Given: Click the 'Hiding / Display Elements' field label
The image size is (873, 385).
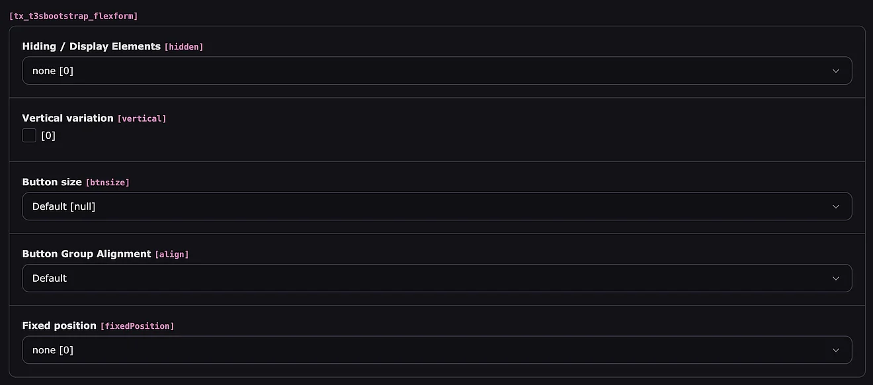Looking at the screenshot, I should (x=91, y=46).
